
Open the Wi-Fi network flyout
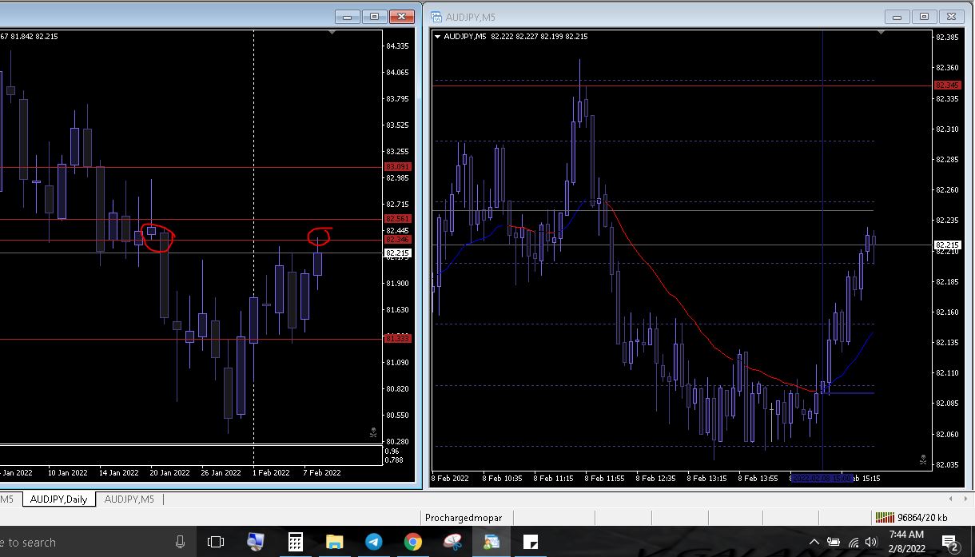(854, 542)
